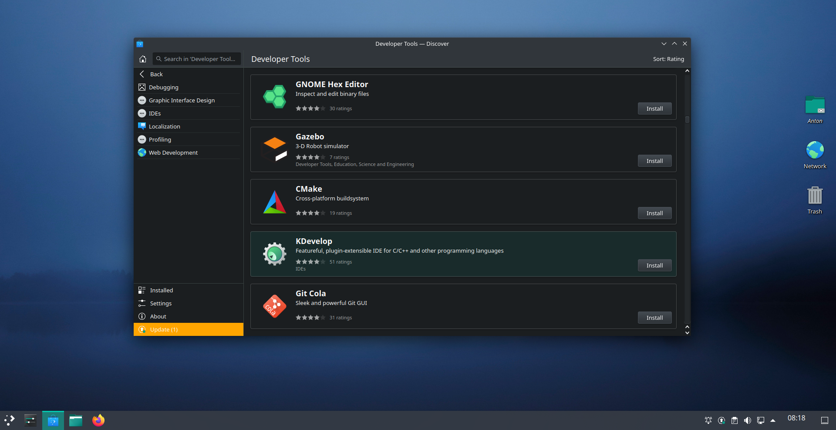Install the CMake application
Screen dimensions: 836x430
tap(654, 213)
